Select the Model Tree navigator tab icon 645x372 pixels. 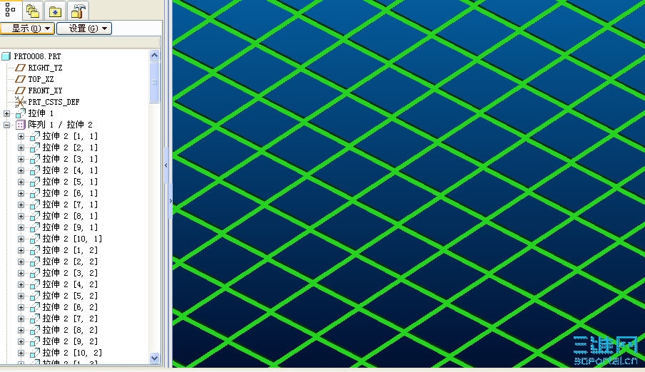tap(10, 9)
